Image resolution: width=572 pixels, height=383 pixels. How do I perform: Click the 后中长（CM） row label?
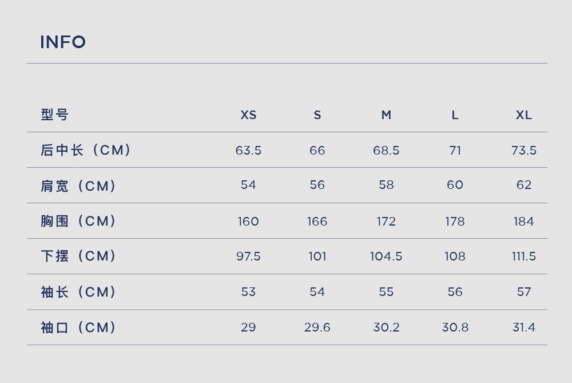coord(86,150)
